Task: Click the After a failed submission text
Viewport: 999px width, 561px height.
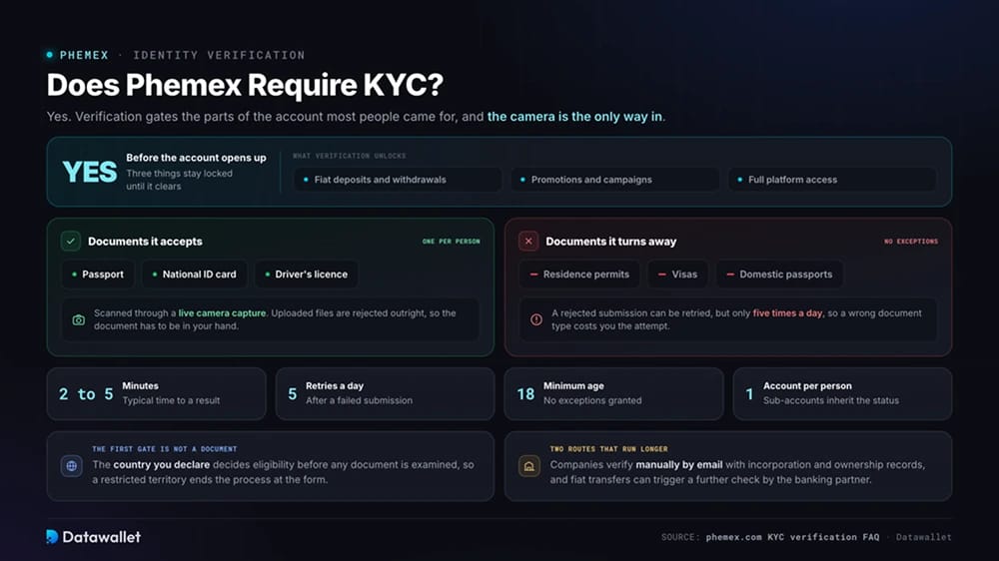Action: click(x=359, y=400)
